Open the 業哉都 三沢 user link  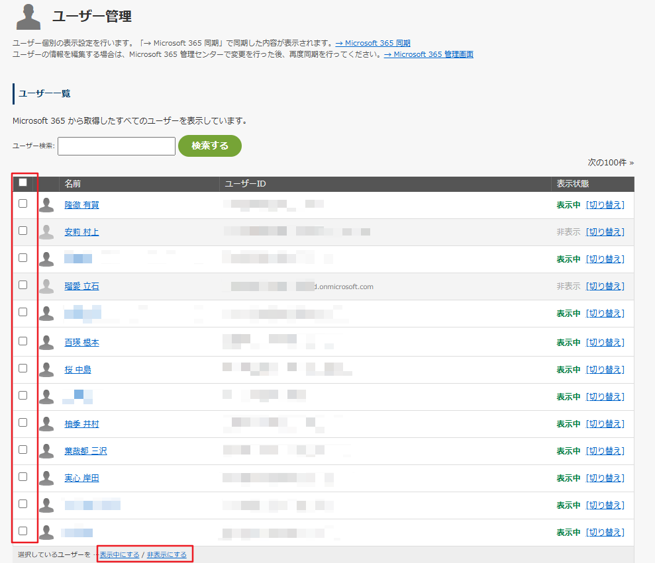pyautogui.click(x=85, y=451)
